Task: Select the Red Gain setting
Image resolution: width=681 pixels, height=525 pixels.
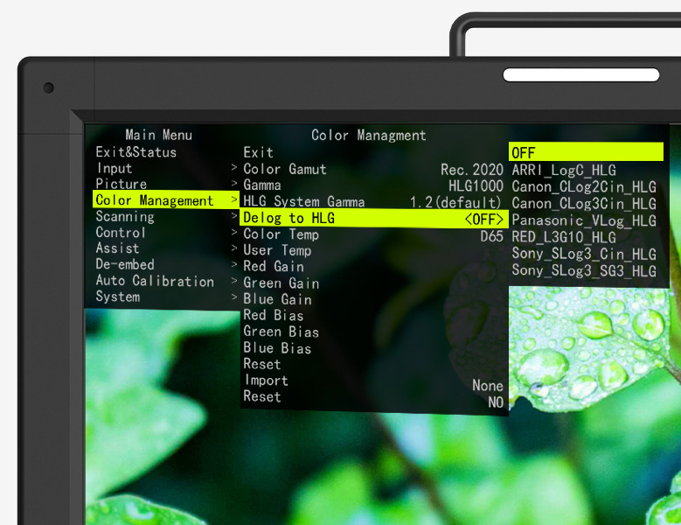Action: (x=274, y=266)
